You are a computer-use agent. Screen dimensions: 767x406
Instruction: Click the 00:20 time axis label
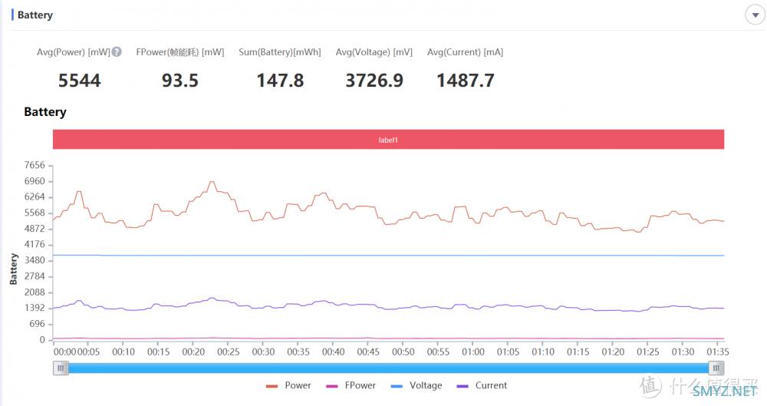(x=193, y=352)
